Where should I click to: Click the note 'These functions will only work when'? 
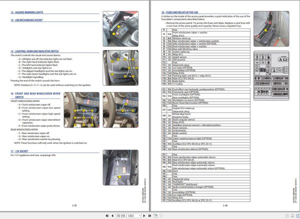coord(50,143)
